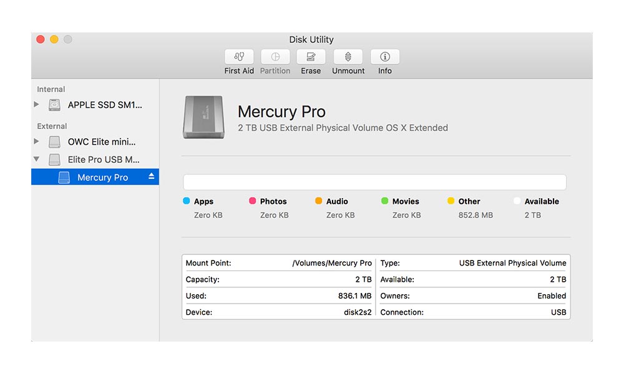The width and height of the screenshot is (624, 374).
Task: Collapse the Elite Pro USB disk
Action: (x=37, y=160)
